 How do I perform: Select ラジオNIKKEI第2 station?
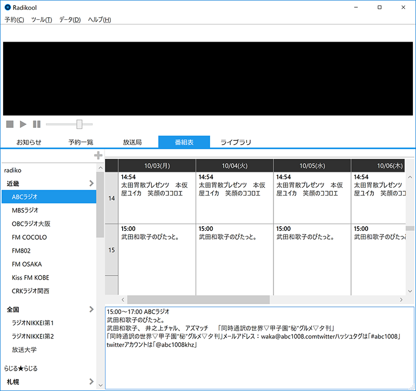tap(49, 336)
